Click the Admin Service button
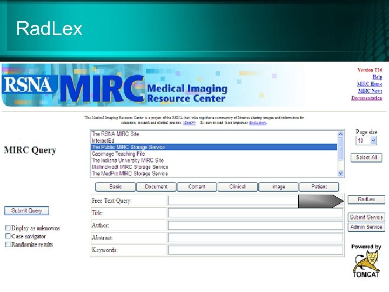The width and height of the screenshot is (389, 292). [x=366, y=227]
